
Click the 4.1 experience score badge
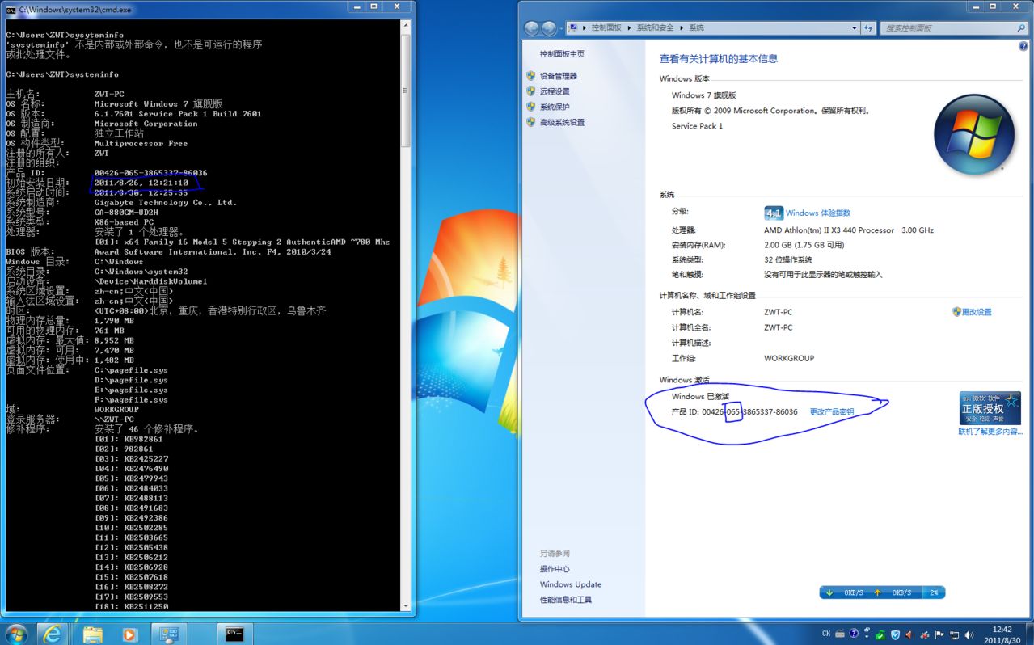click(x=774, y=213)
